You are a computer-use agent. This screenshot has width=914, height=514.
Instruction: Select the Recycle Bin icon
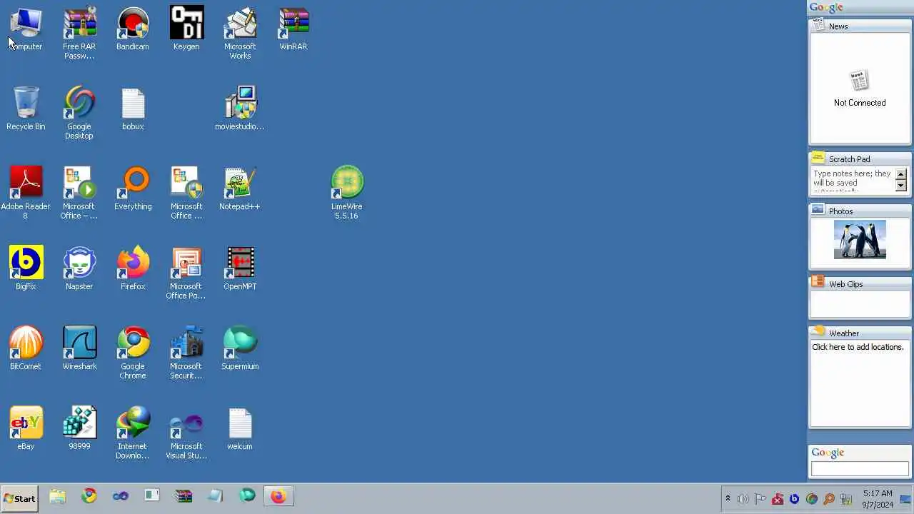tap(26, 109)
